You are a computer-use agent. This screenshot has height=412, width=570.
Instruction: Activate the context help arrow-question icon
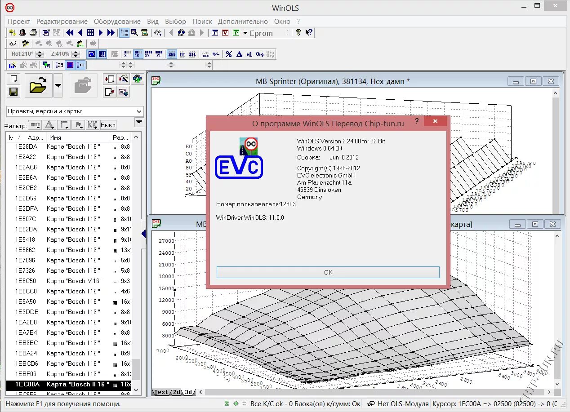[x=309, y=32]
